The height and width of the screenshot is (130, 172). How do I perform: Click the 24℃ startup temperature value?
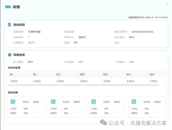point(81,62)
